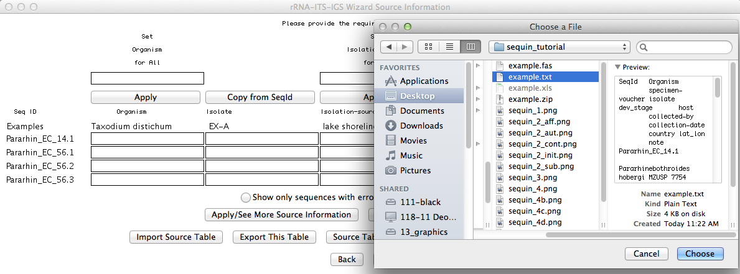Click Isolate field for Pararhin_EC_56.1
This screenshot has width=740, height=274.
(262, 153)
